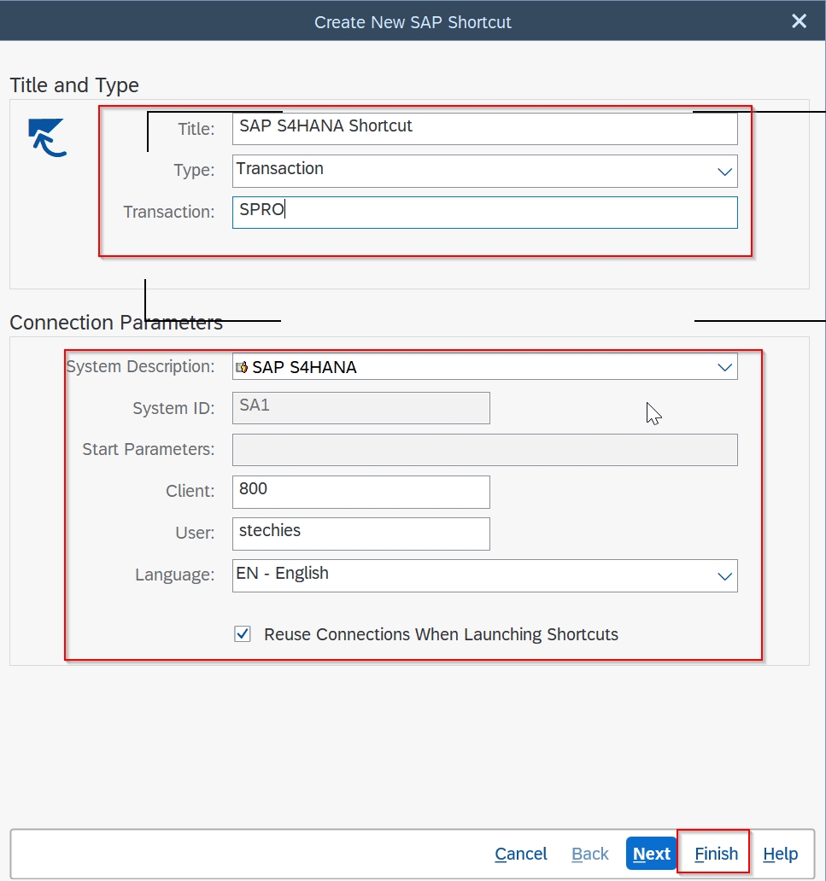The width and height of the screenshot is (826, 881).
Task: Click the disabled System ID field
Action: (x=359, y=407)
